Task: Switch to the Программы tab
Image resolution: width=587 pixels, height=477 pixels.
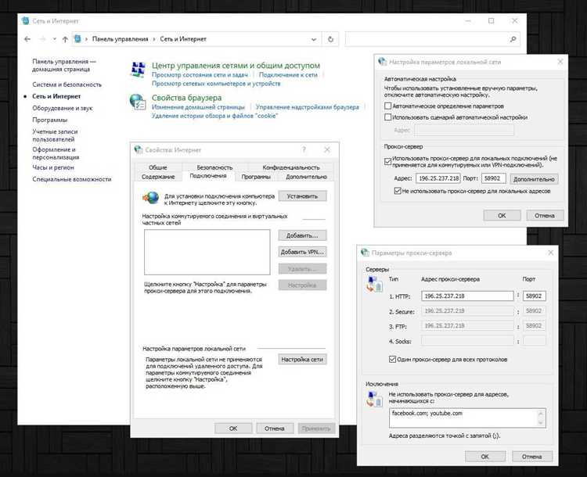Action: [256, 177]
